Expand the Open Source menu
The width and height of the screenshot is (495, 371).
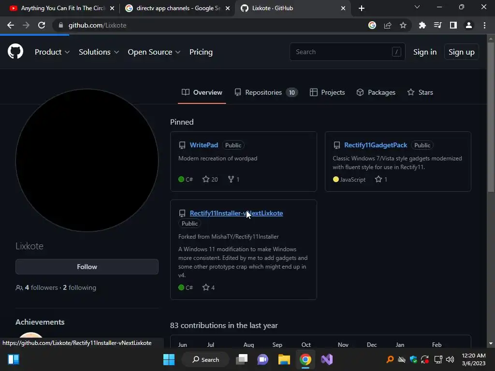pos(154,52)
